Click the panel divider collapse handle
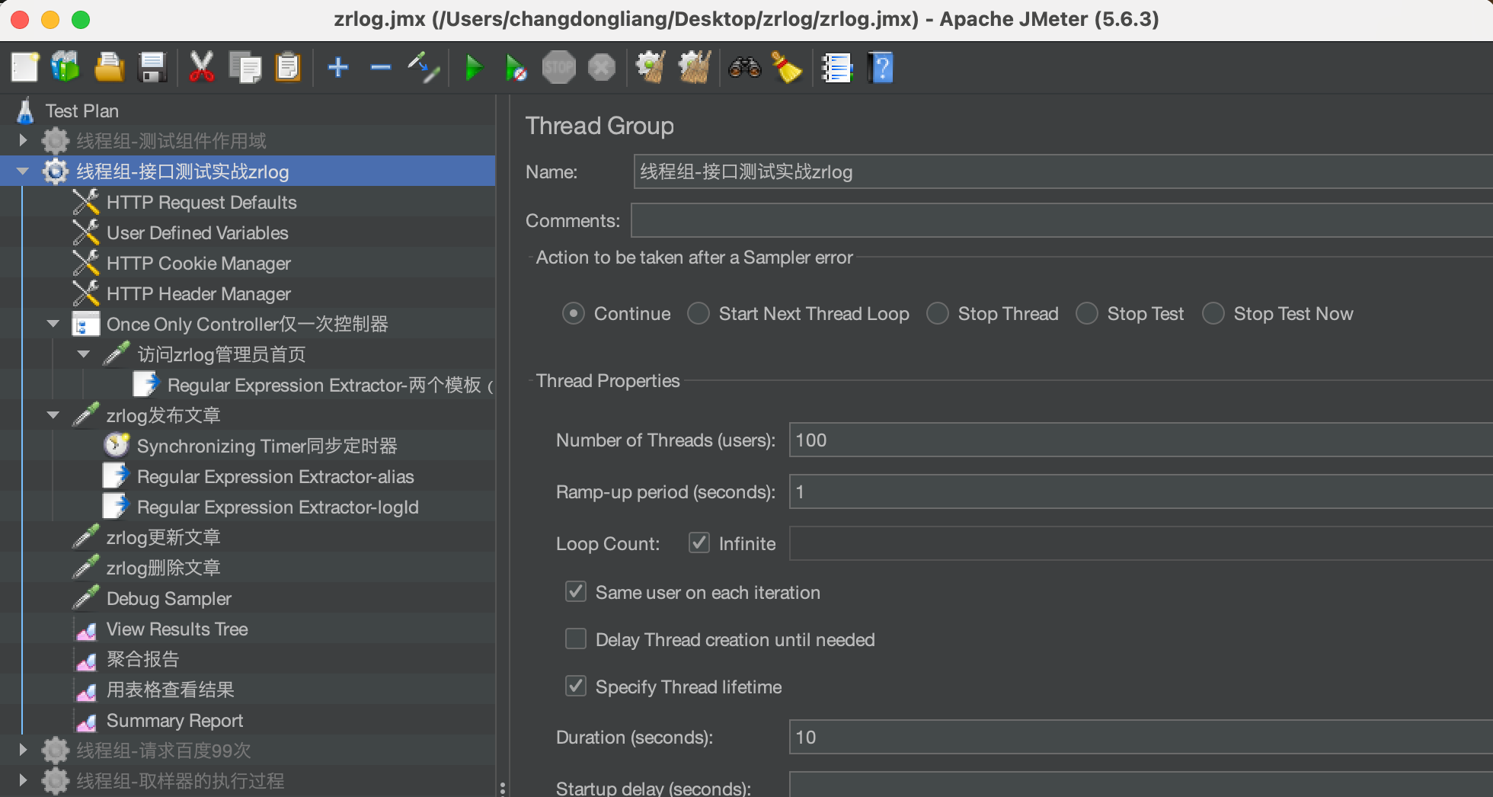 click(502, 787)
